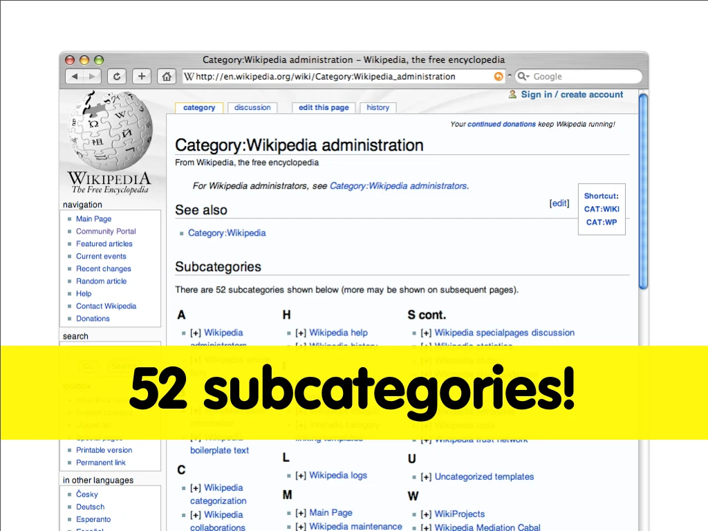Click the orange RSS/snapback icon in address bar
The height and width of the screenshot is (531, 708).
tap(499, 76)
